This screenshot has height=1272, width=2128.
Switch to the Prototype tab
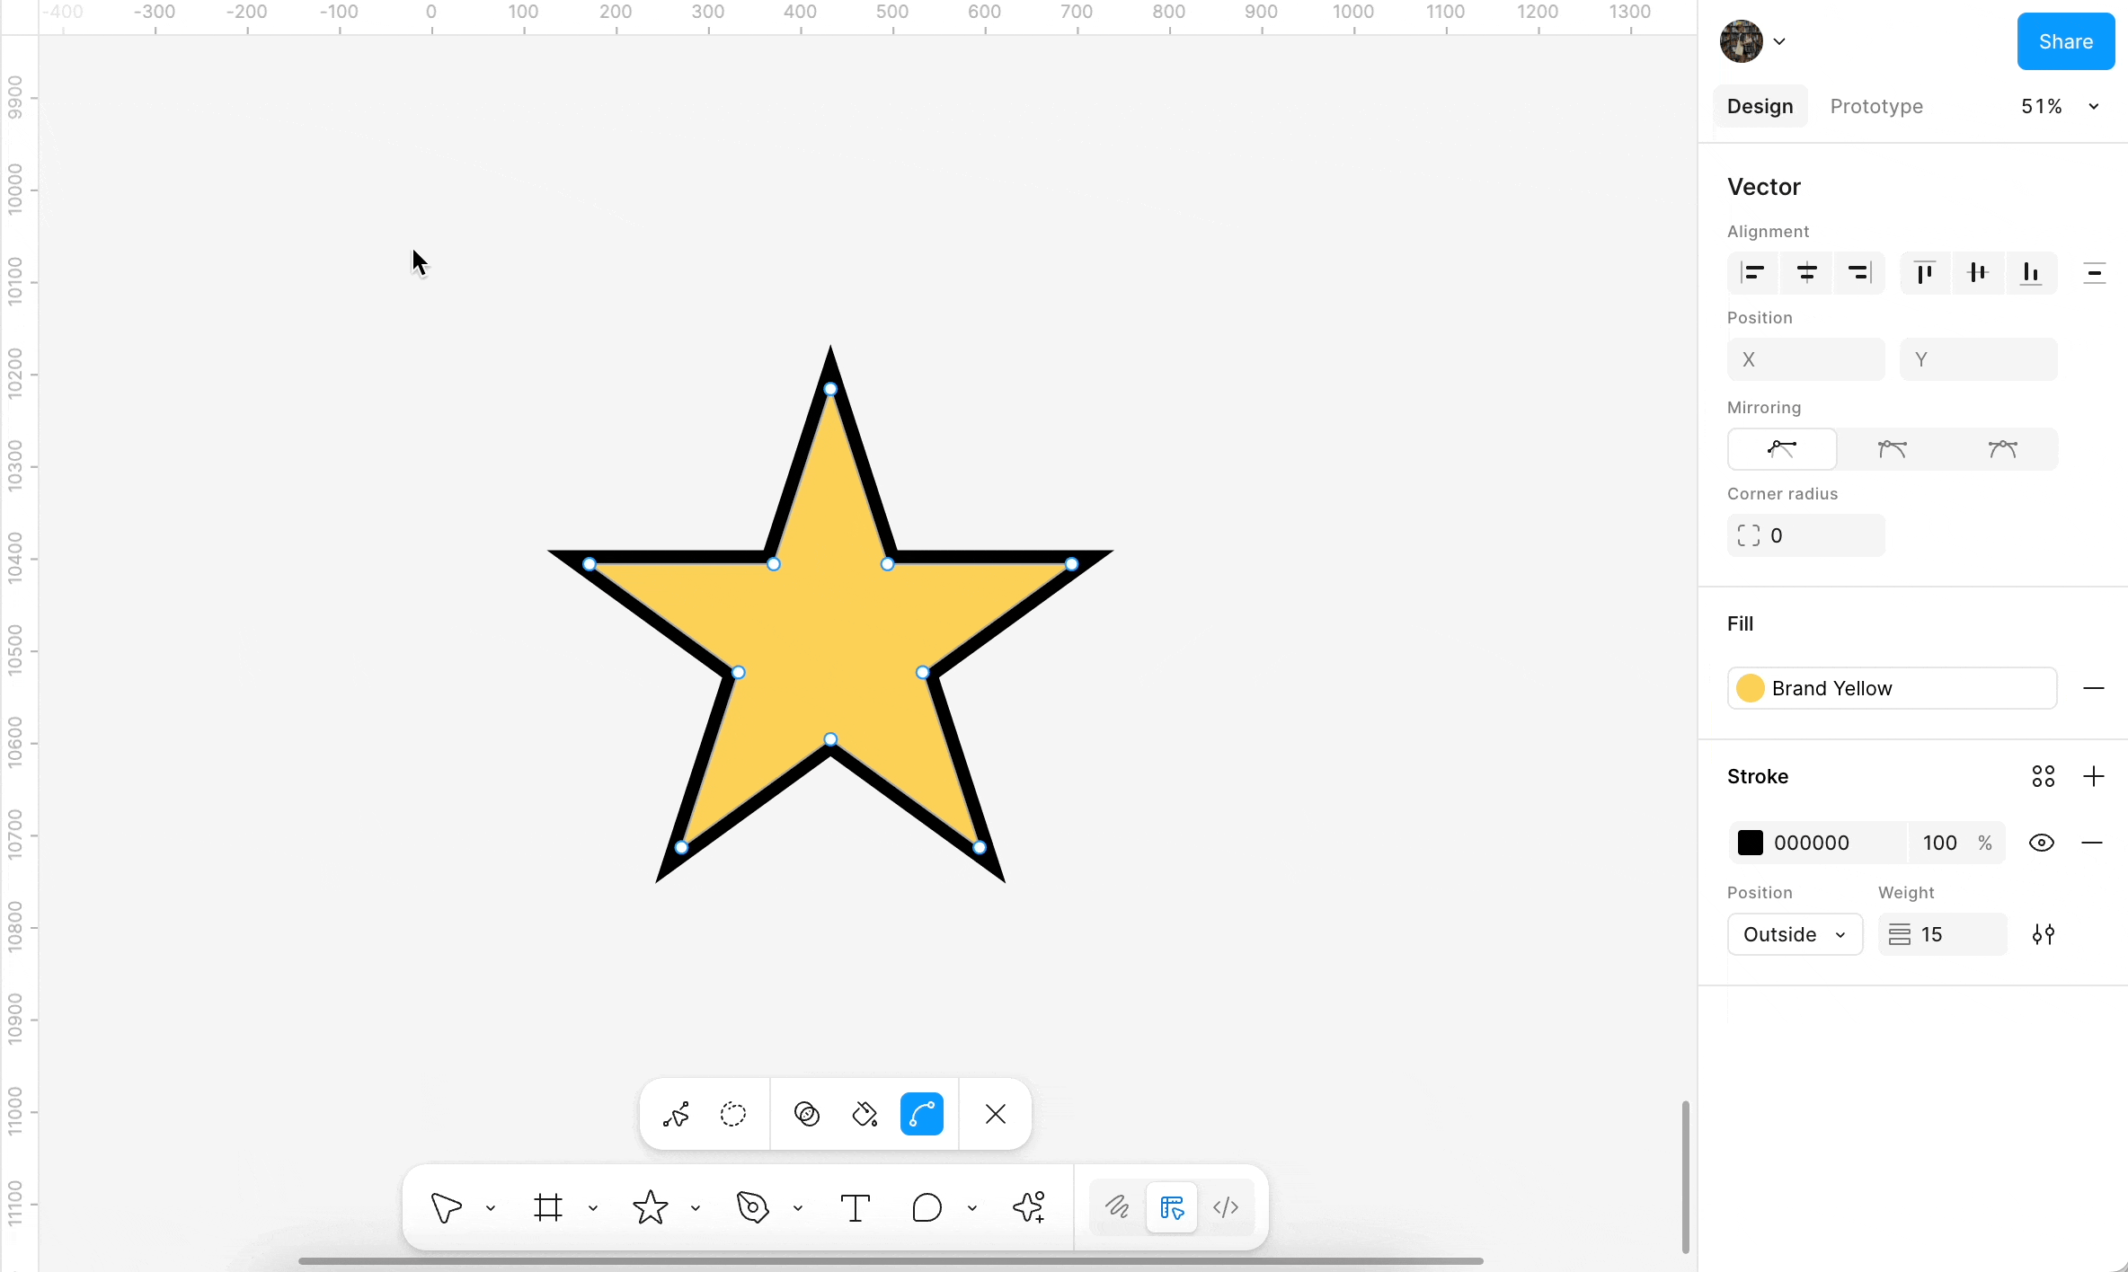click(1875, 106)
